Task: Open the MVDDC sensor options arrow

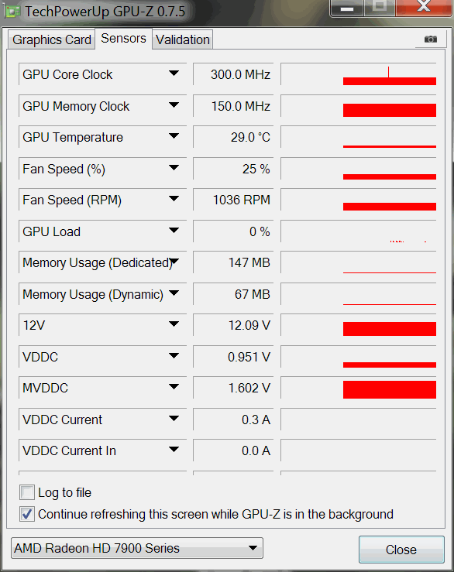Action: tap(174, 387)
